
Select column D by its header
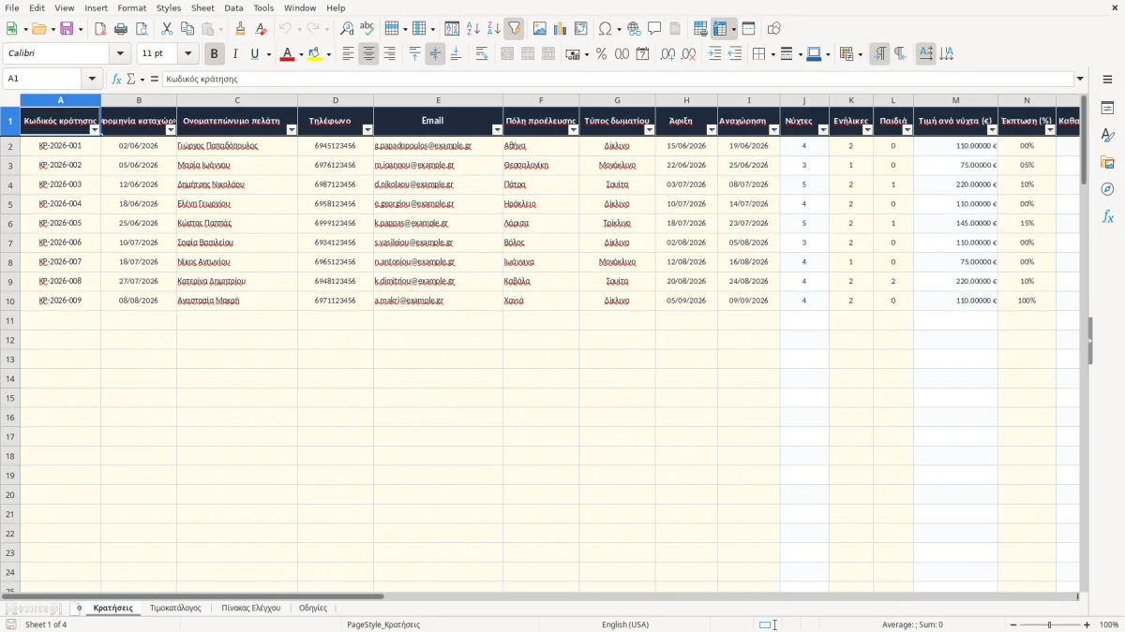pyautogui.click(x=336, y=100)
